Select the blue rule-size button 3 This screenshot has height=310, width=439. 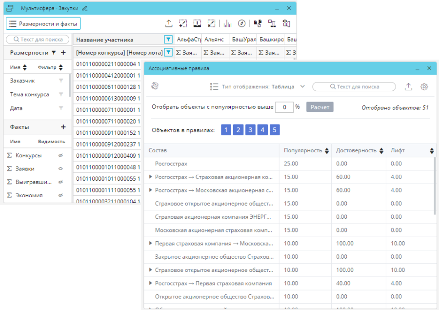[x=250, y=130]
